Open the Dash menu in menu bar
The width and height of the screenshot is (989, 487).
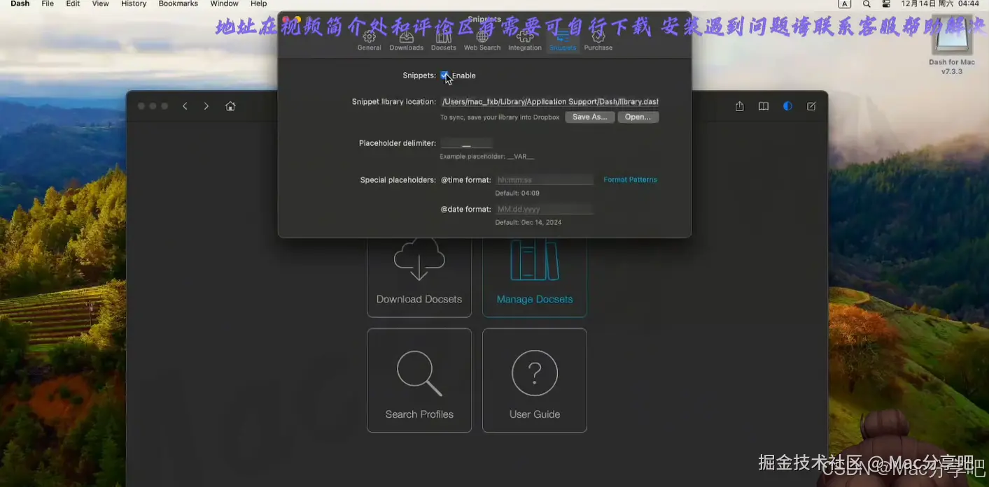coord(20,4)
